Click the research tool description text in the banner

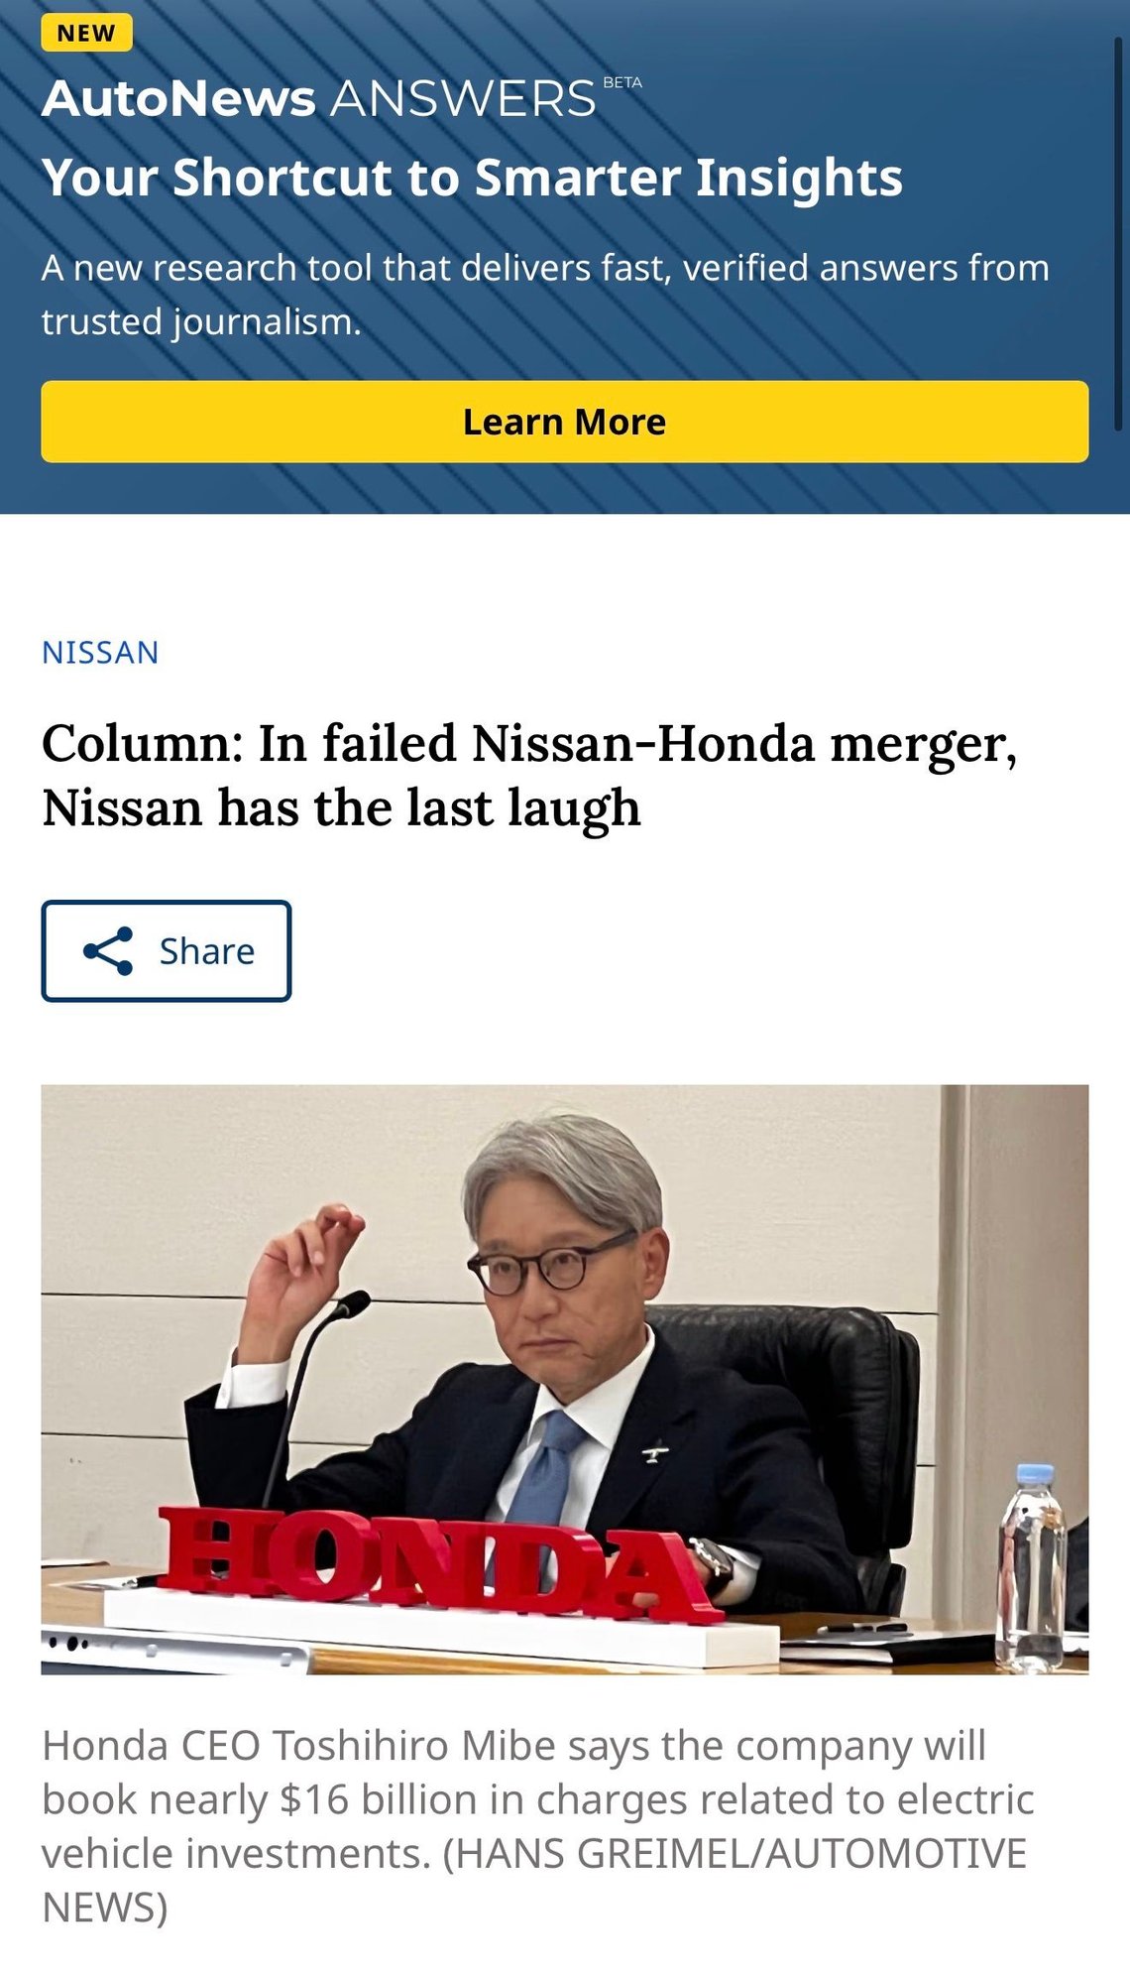[x=545, y=295]
